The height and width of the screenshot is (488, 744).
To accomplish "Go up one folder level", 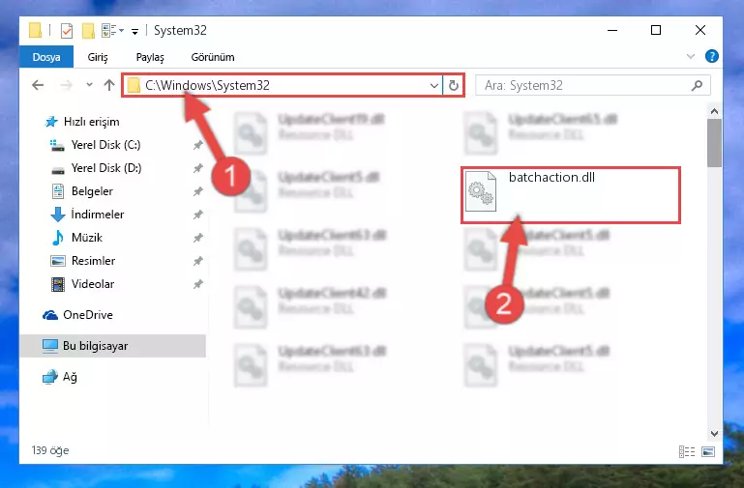I will (x=109, y=85).
